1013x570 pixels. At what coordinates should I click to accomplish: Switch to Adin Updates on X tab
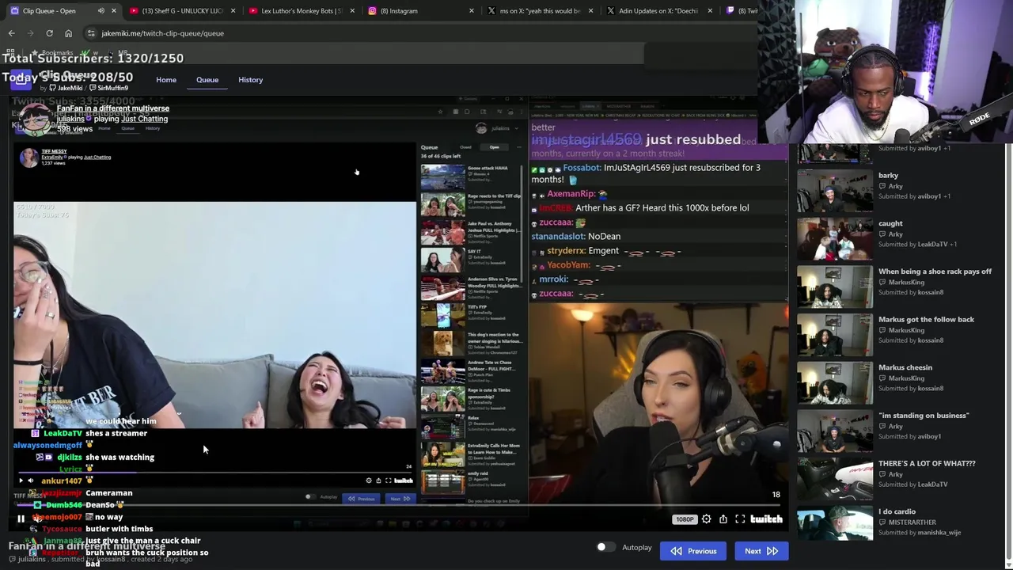coord(658,11)
